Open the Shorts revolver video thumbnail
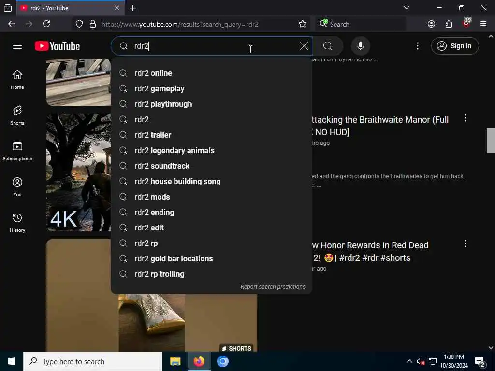Viewport: 495px width, 371px height. [x=151, y=323]
